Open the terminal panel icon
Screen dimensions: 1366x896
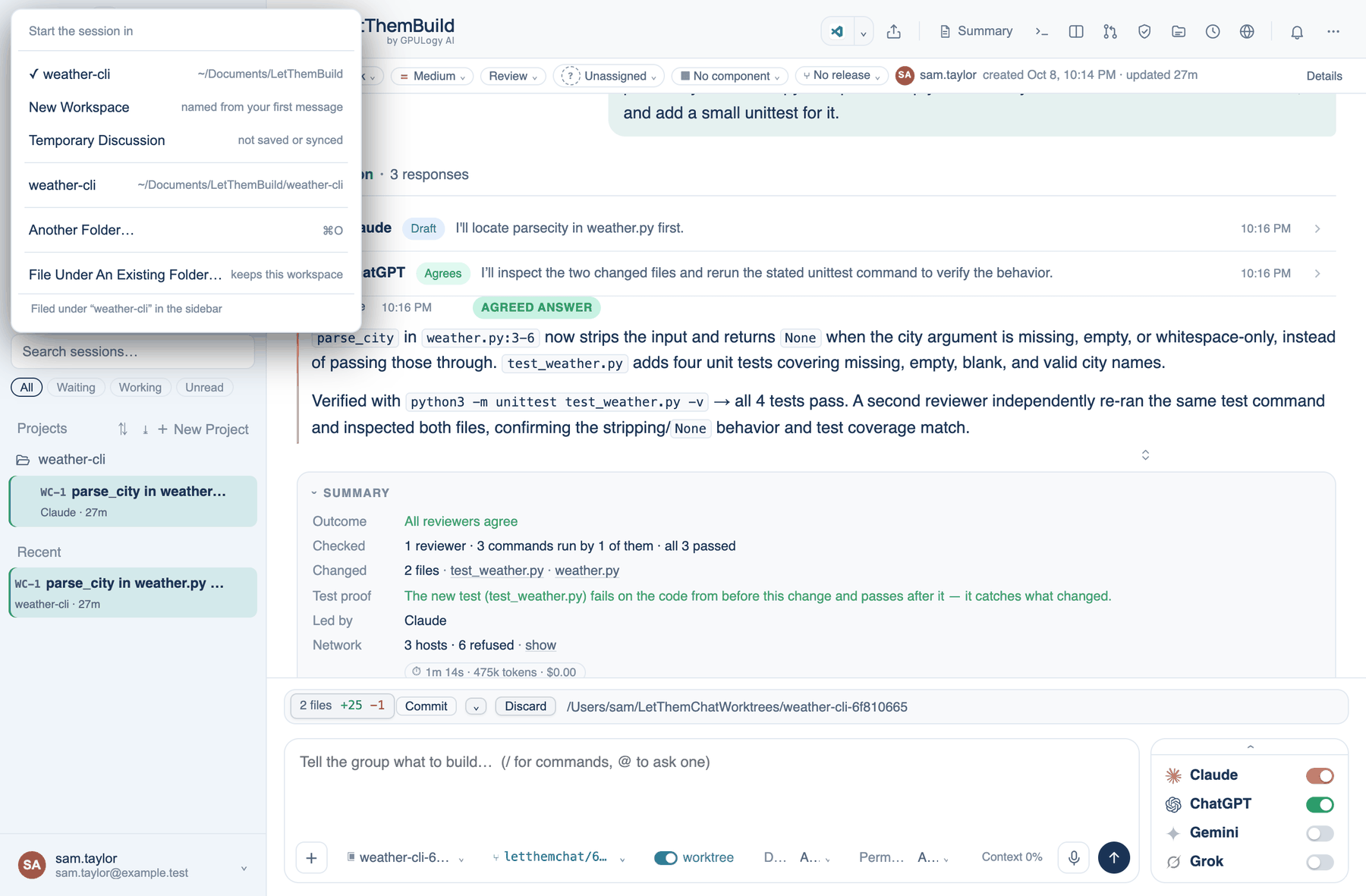tap(1042, 32)
